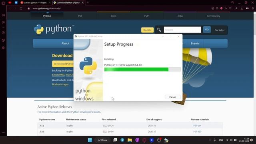Open the VK pinned tab
The height and width of the screenshot is (144, 256).
(16, 2)
